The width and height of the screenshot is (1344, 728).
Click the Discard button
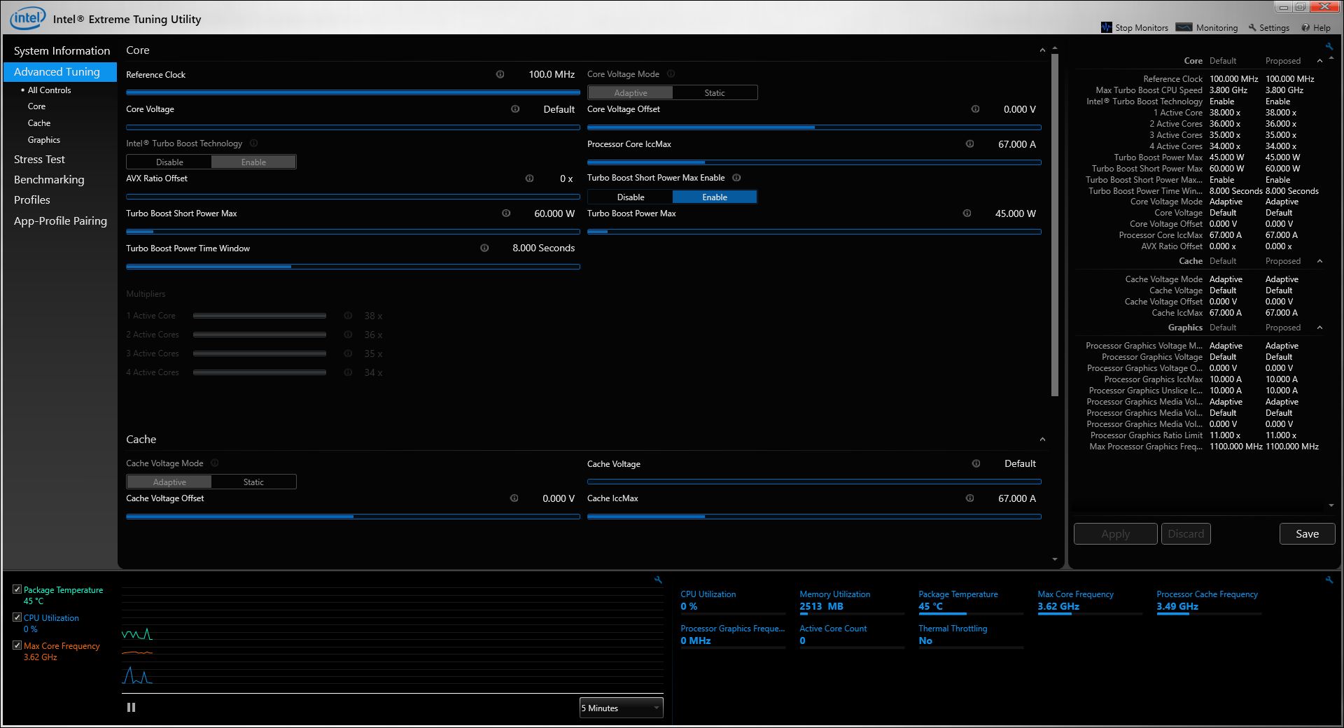pos(1186,533)
